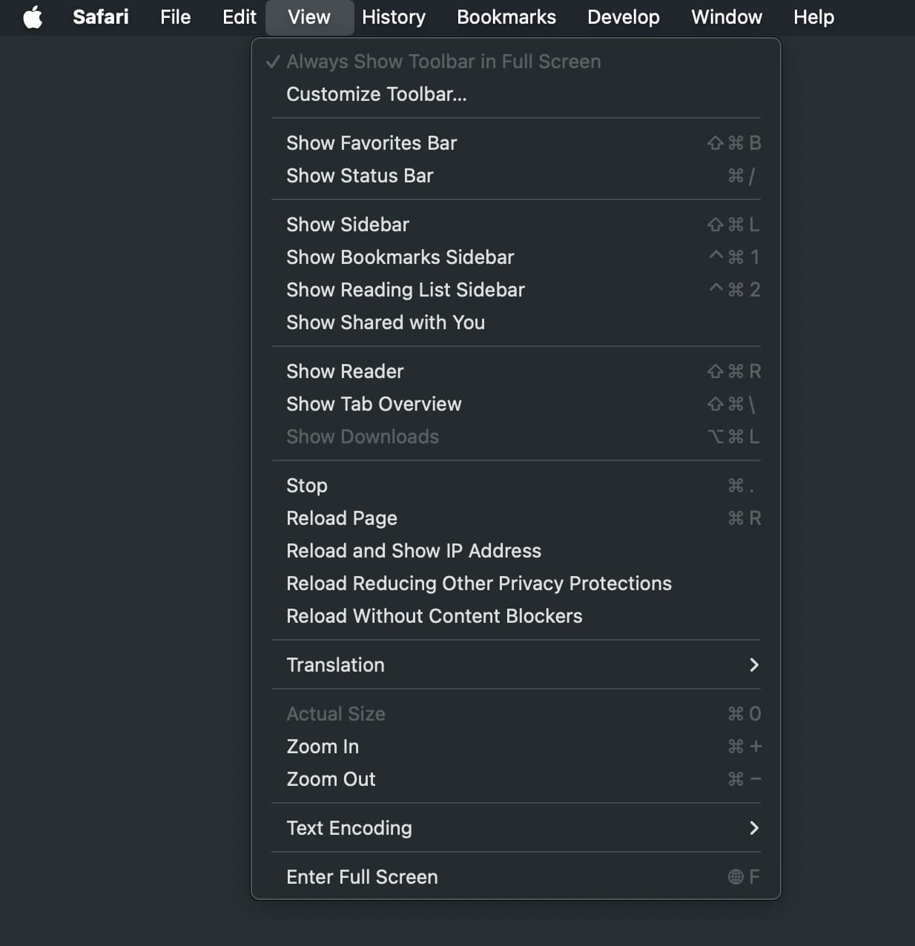Screen dimensions: 915x946
Task: Select Reload Without Content Blockers
Action: pyautogui.click(x=516, y=616)
